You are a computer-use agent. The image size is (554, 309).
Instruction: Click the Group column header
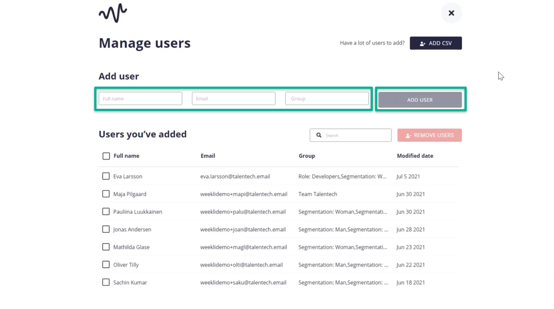[307, 156]
